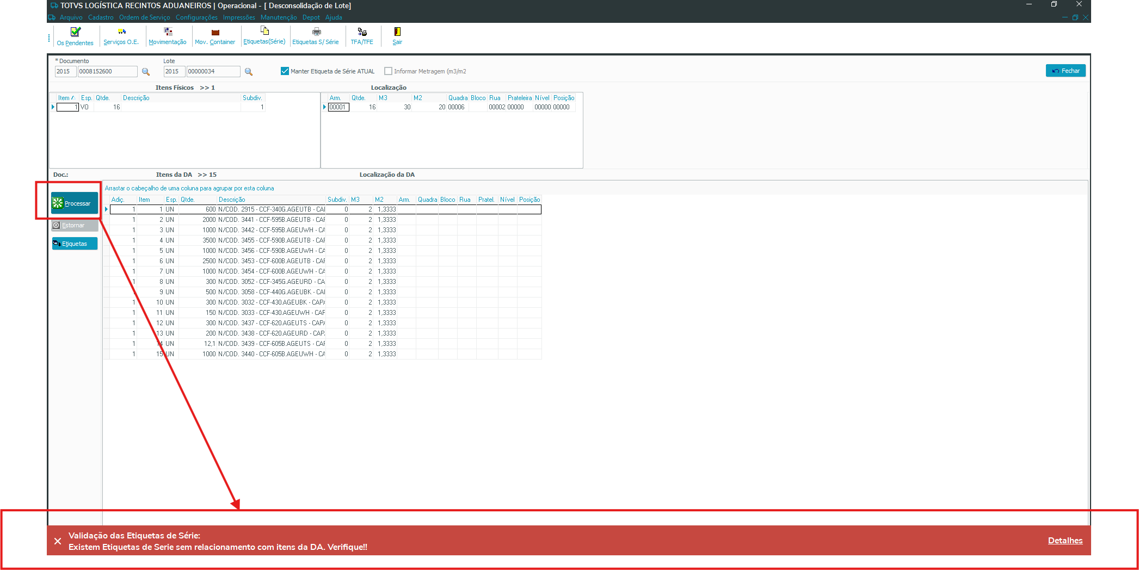The height and width of the screenshot is (570, 1139).
Task: Click the Arm. cell containing 00001
Action: pyautogui.click(x=338, y=107)
